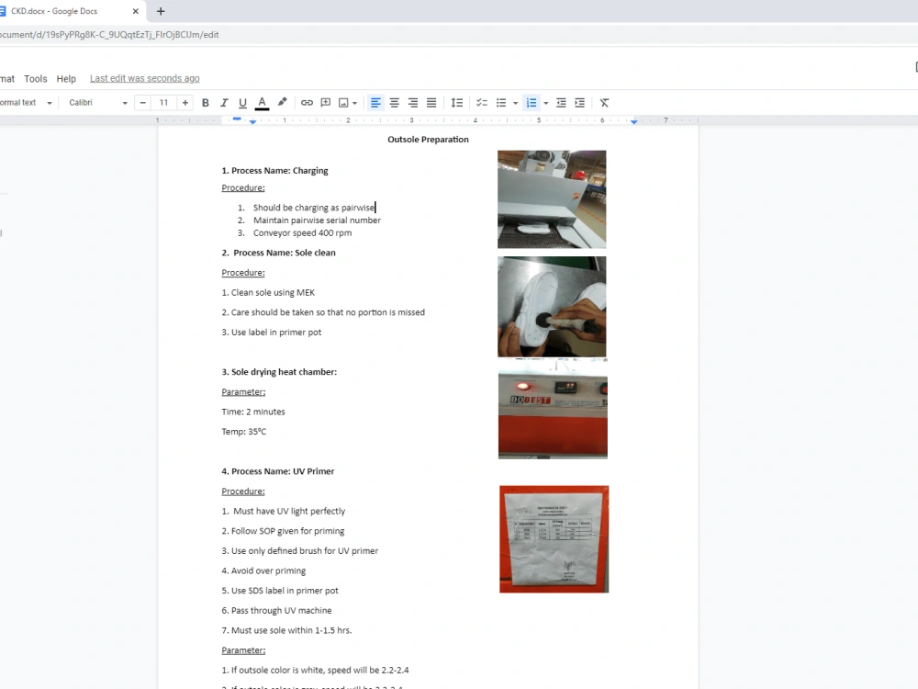The height and width of the screenshot is (689, 918).
Task: Toggle bold formatting
Action: coord(205,102)
